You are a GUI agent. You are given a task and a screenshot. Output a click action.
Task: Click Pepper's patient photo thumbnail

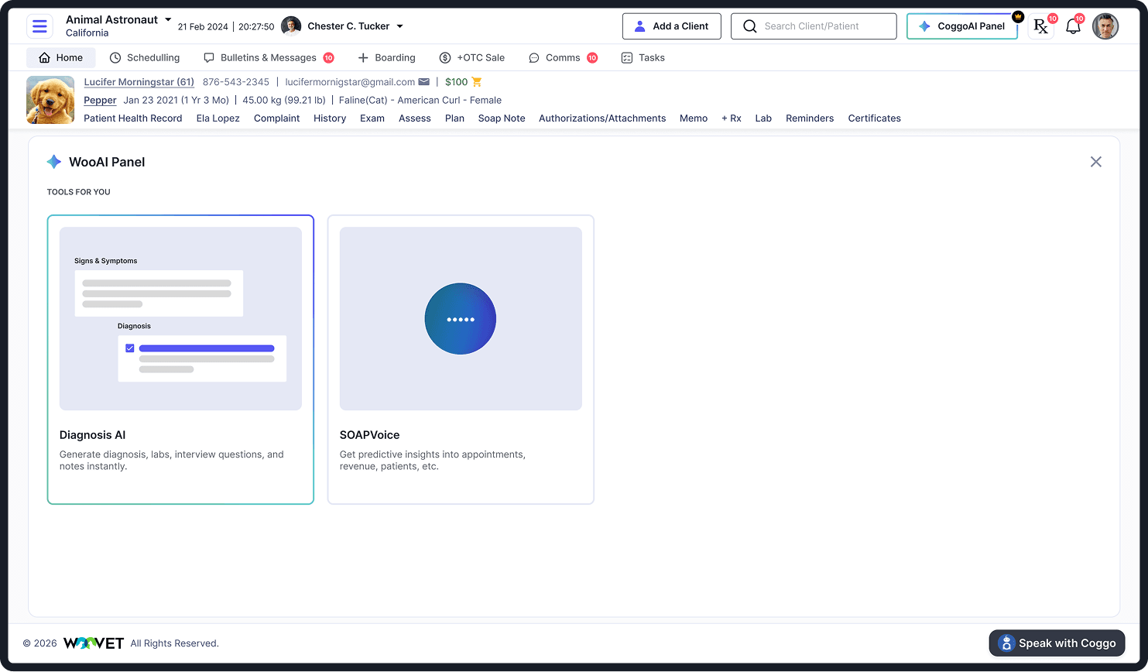[x=50, y=100]
